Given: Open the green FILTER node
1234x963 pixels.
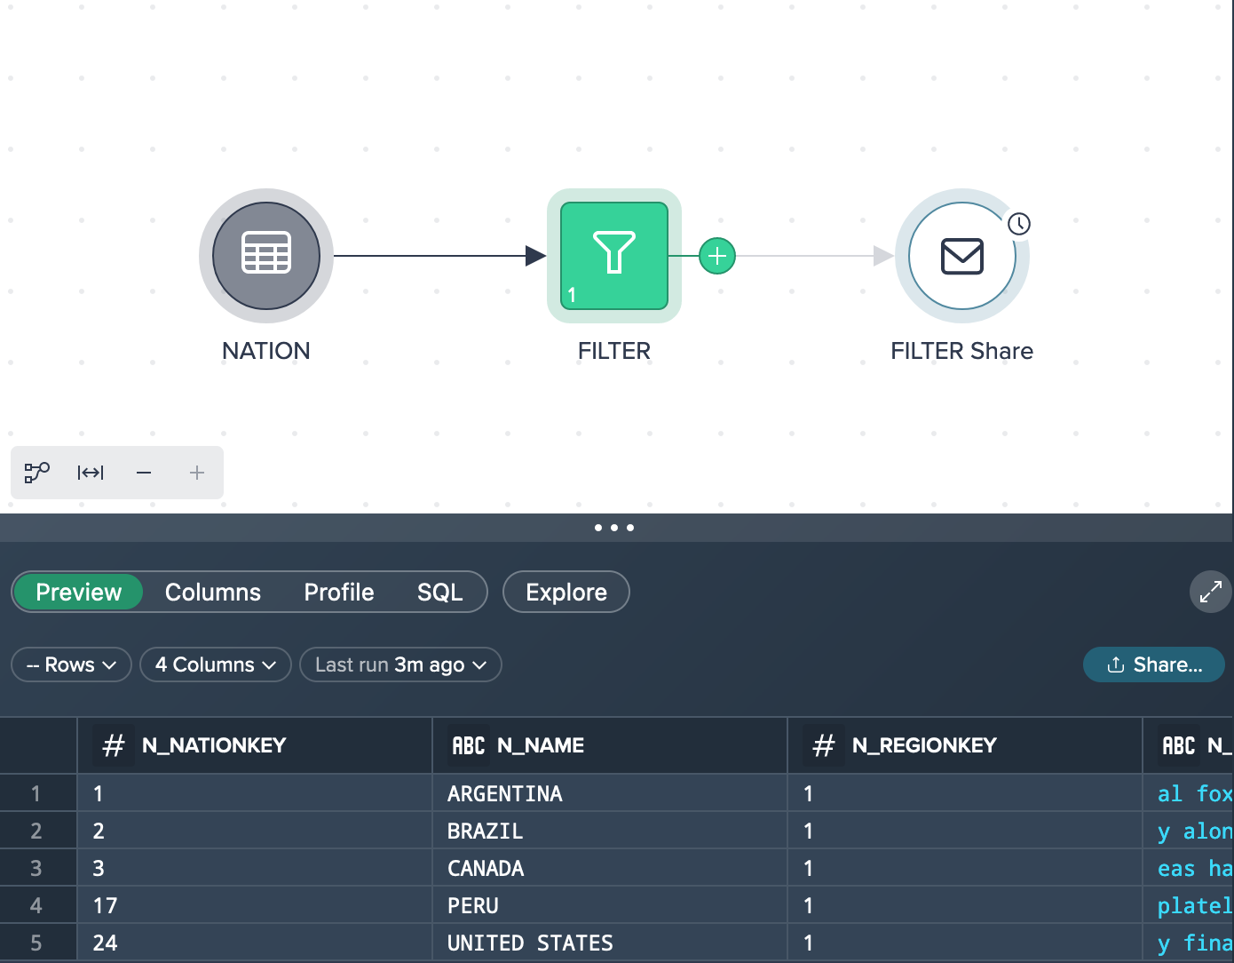Looking at the screenshot, I should (x=613, y=256).
